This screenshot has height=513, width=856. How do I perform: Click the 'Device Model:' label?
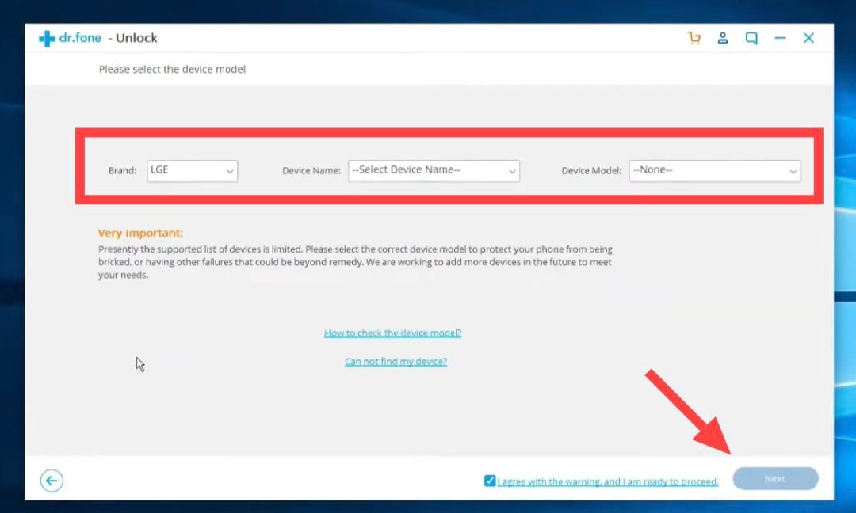(x=591, y=171)
